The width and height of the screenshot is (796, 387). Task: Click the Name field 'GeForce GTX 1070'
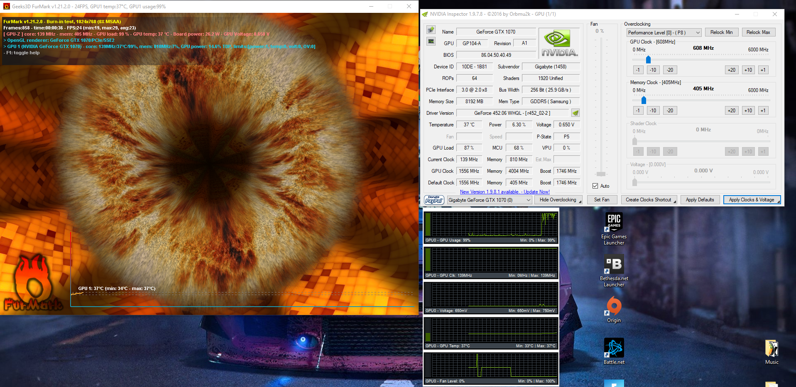(496, 32)
